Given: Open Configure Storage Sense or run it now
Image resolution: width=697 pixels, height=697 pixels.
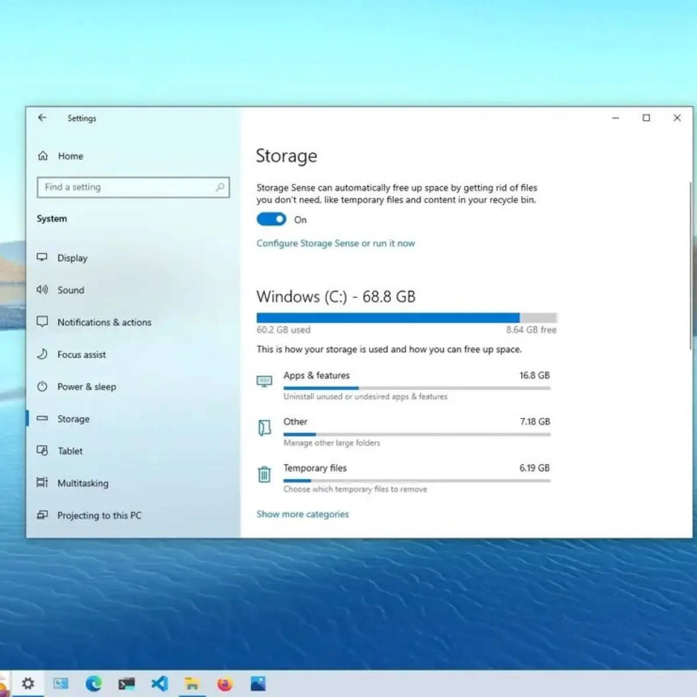Looking at the screenshot, I should (336, 243).
